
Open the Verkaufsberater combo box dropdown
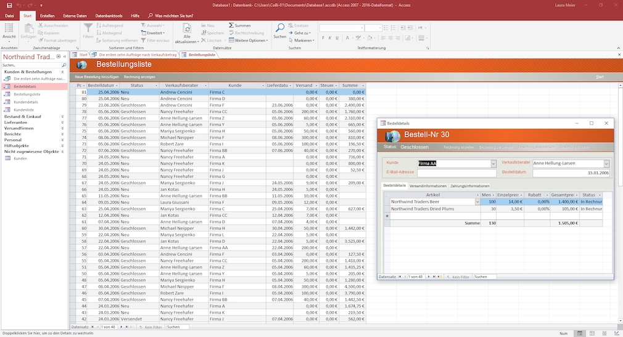[x=606, y=163]
